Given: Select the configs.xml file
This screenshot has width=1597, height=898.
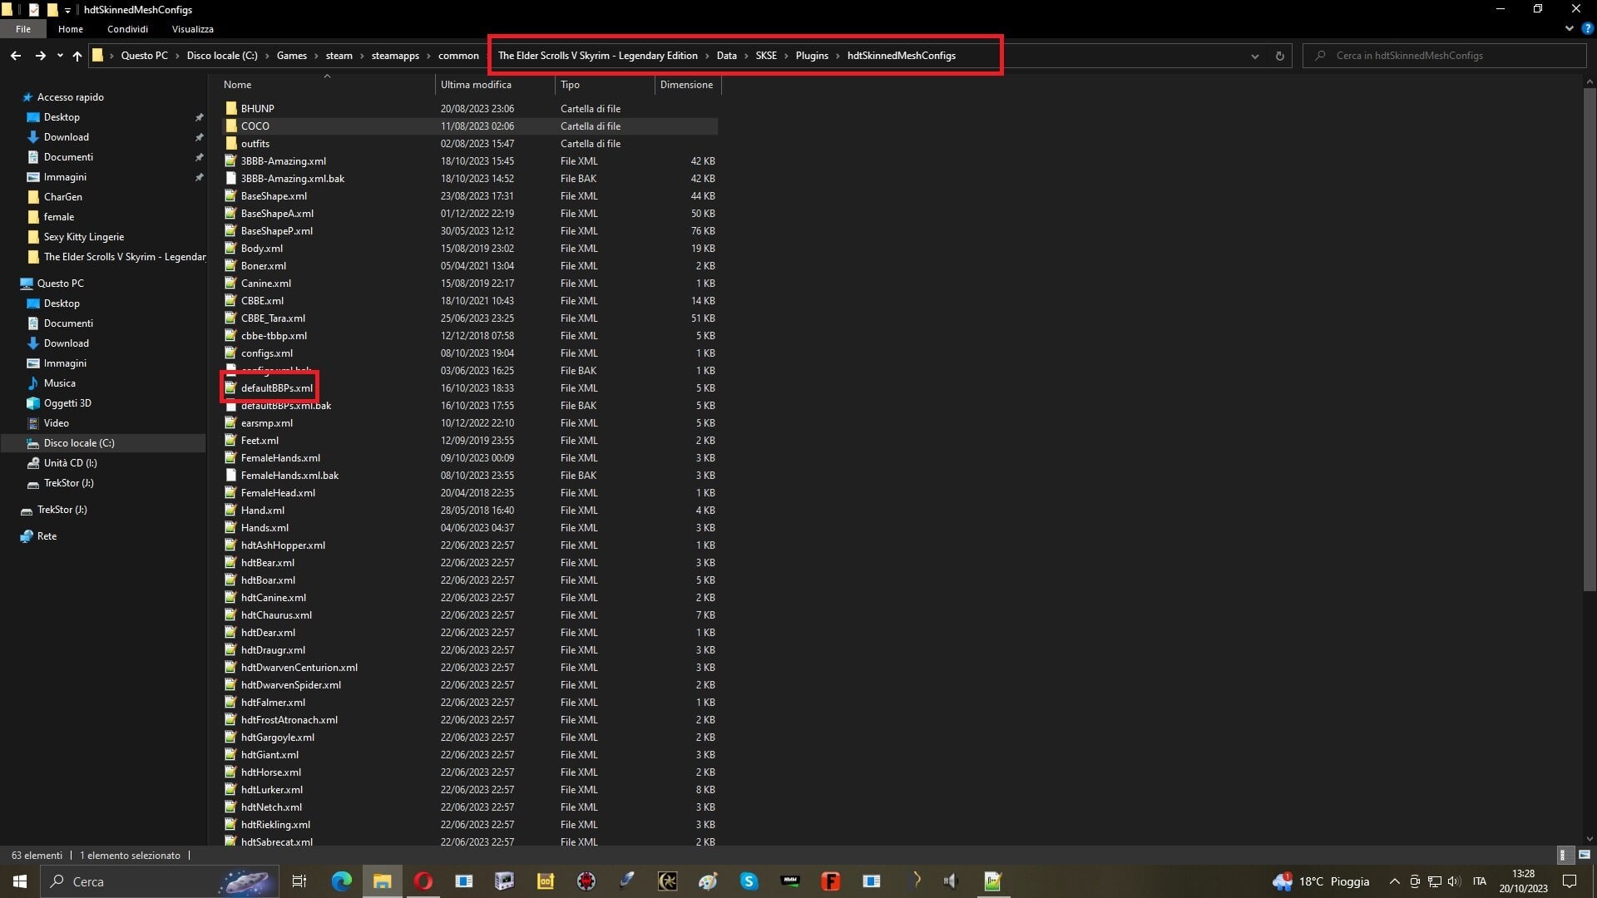Looking at the screenshot, I should [266, 353].
